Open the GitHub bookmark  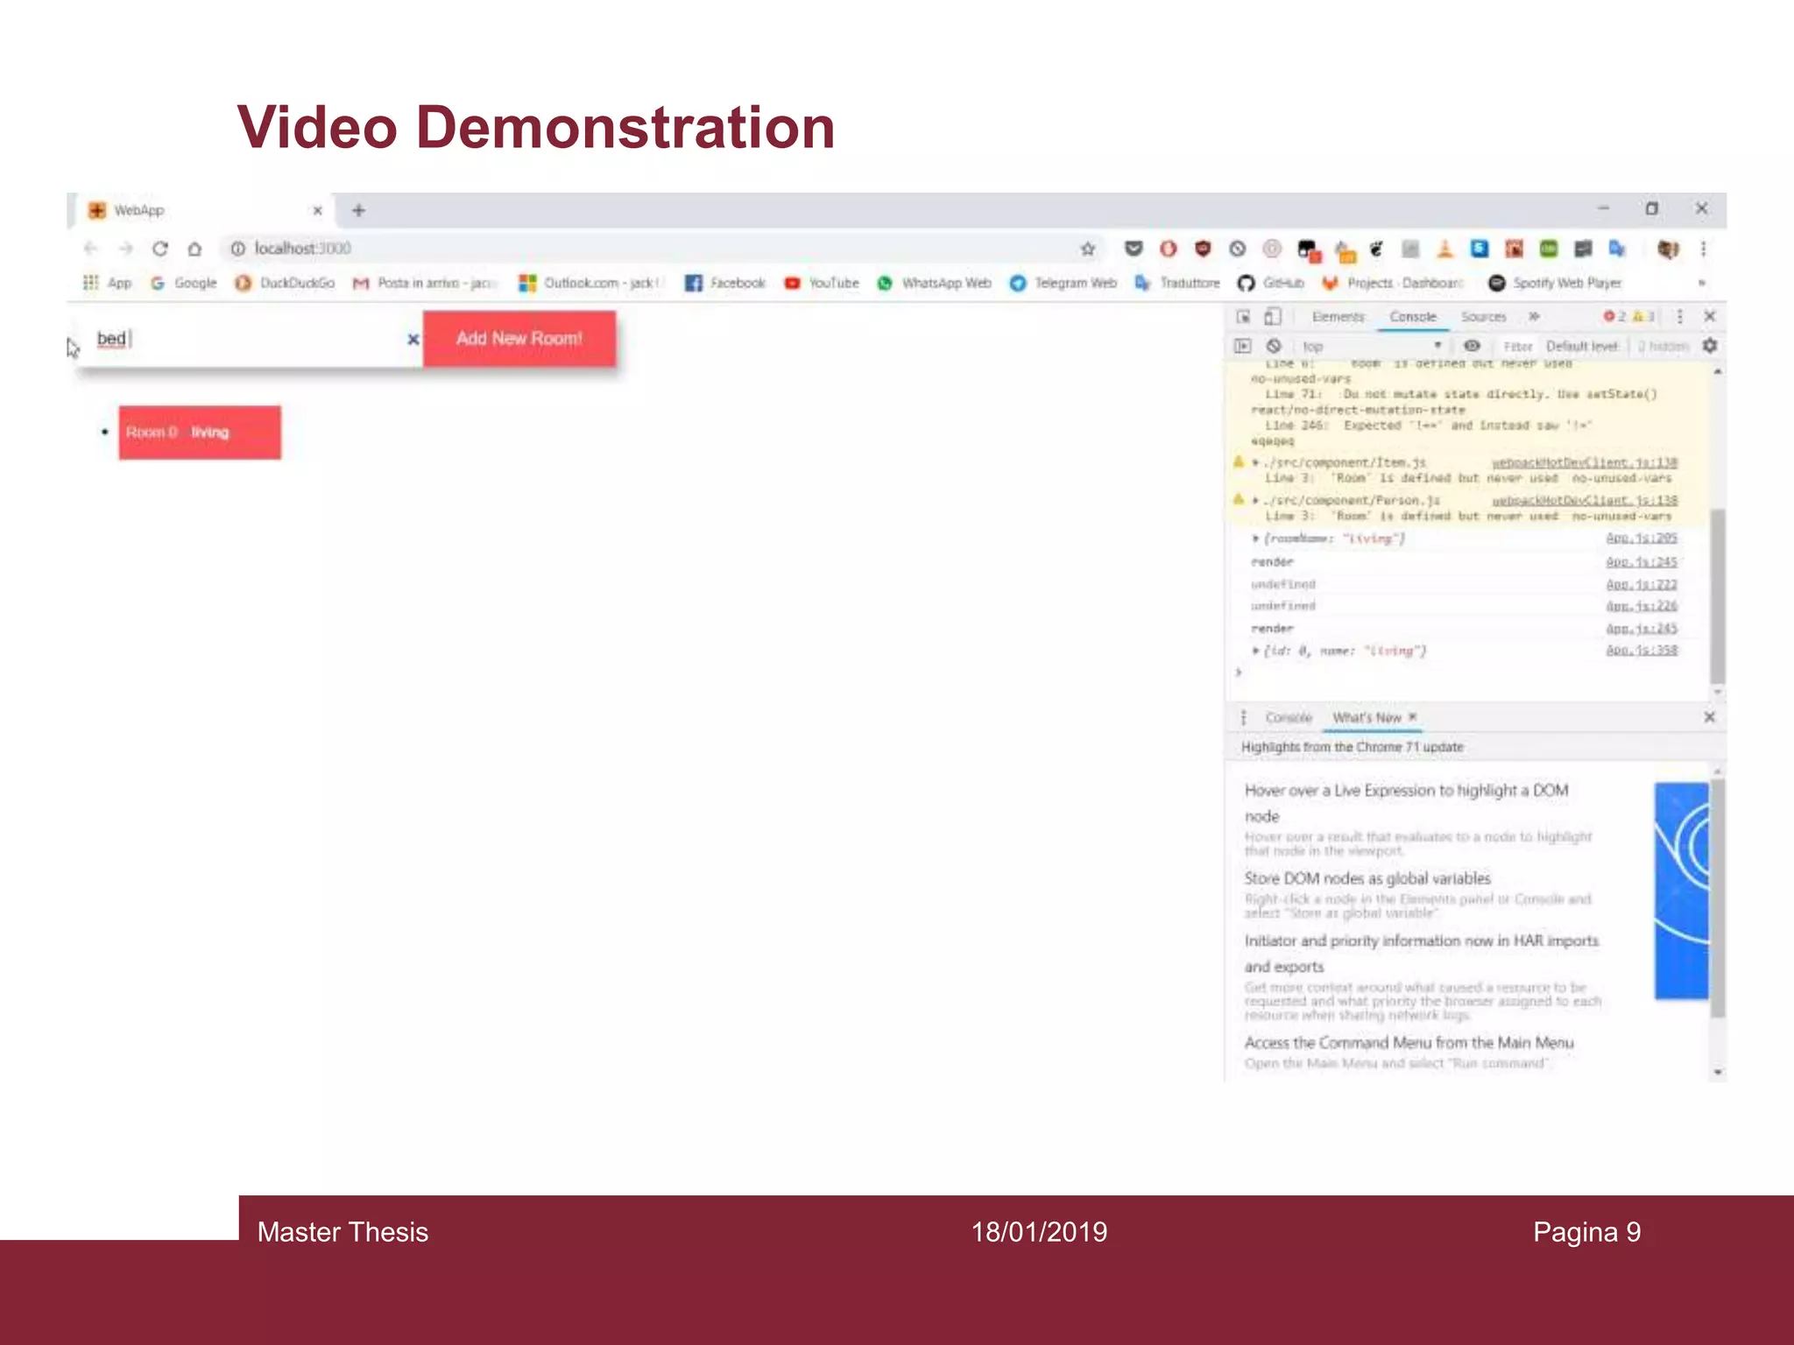click(1271, 283)
